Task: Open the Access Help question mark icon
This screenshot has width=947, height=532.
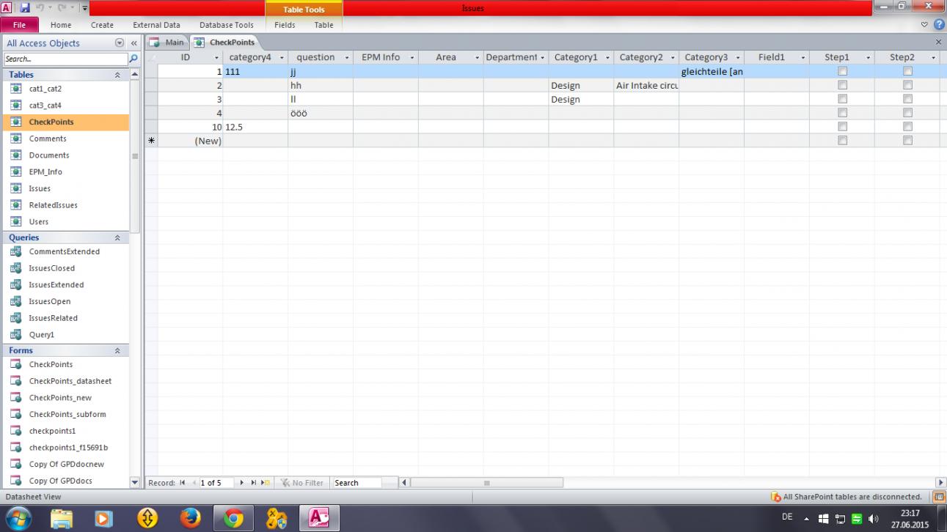Action: click(x=940, y=25)
